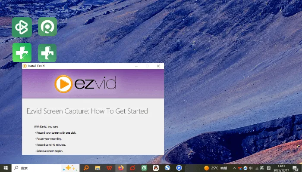The height and width of the screenshot is (172, 302).
Task: Open the bright green plus desktop icon
Action: [22, 52]
